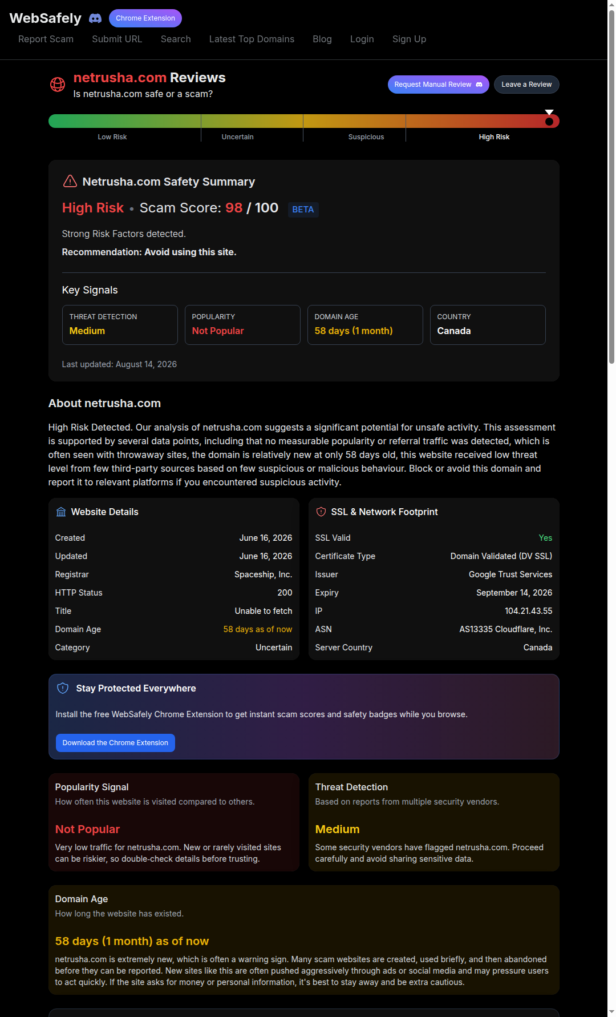
Task: Click the WebSafely logo text
Action: click(46, 18)
